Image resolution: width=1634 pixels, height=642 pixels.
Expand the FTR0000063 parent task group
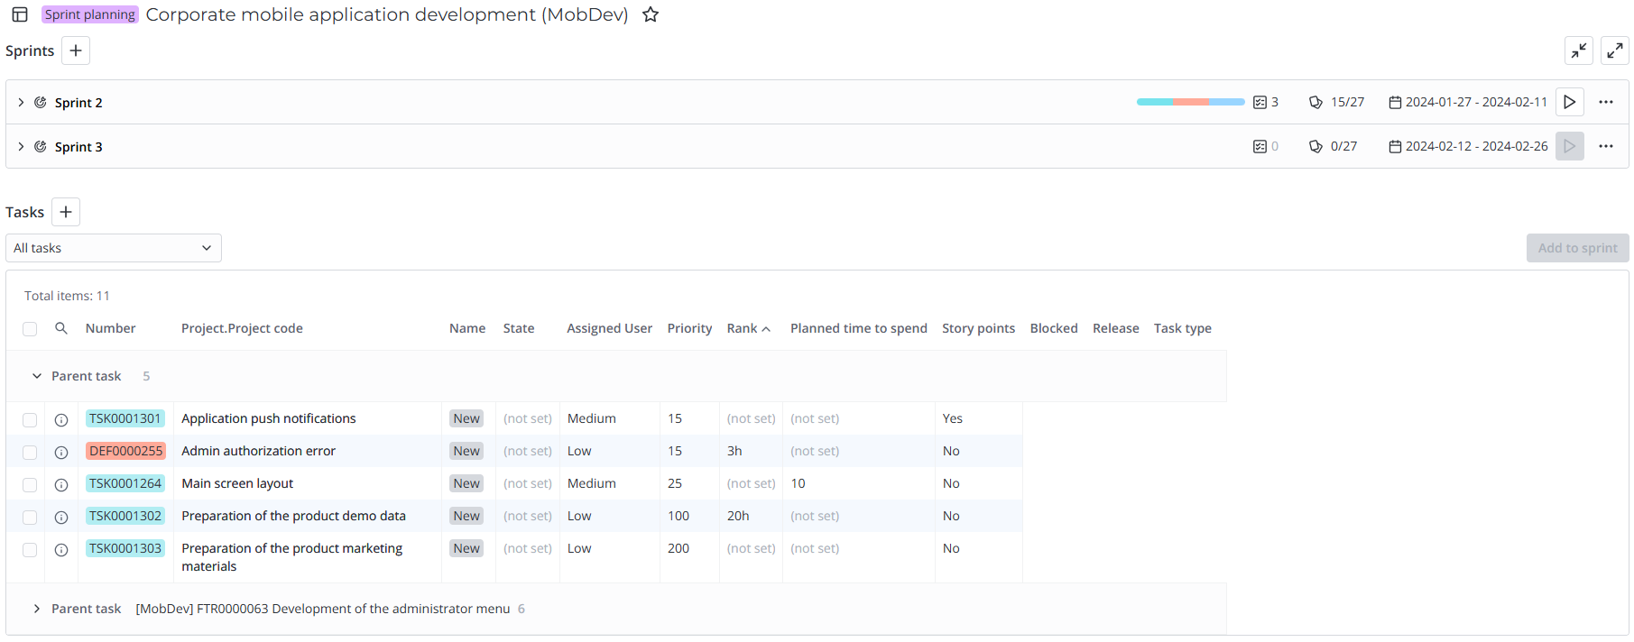tap(36, 609)
